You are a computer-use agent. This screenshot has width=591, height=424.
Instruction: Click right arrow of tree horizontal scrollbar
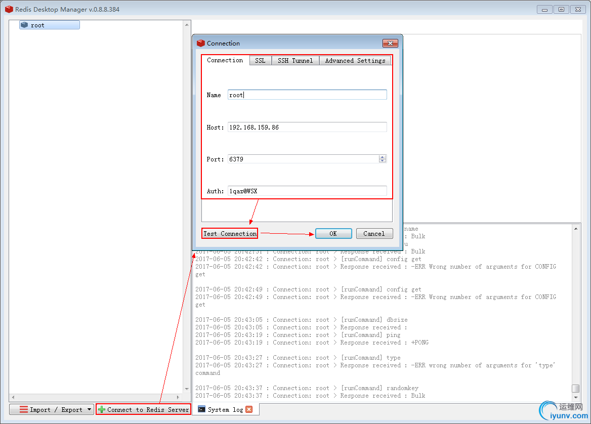178,397
